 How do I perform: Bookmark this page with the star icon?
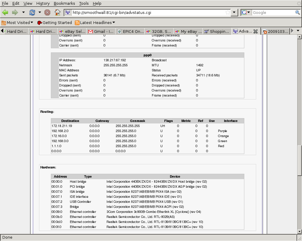pyautogui.click(x=227, y=12)
